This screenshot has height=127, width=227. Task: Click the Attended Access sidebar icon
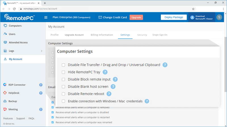point(5,42)
